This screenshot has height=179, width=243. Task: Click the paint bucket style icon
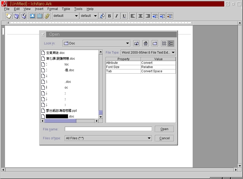point(102,16)
